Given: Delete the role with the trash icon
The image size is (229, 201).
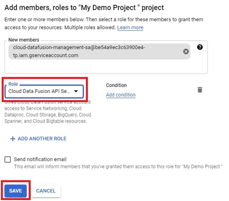Looking at the screenshot, I should 200,89.
